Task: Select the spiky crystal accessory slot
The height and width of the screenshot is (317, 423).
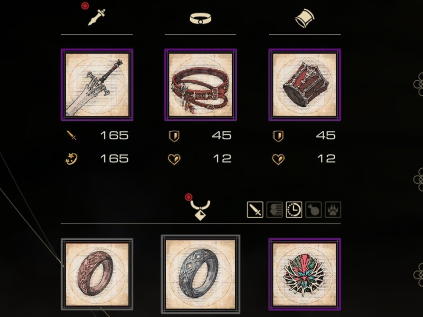Action: [304, 274]
